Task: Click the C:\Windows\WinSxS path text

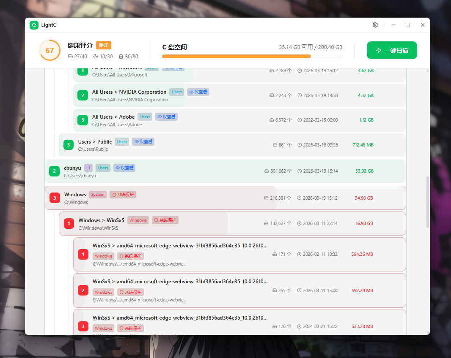Action: coord(99,228)
